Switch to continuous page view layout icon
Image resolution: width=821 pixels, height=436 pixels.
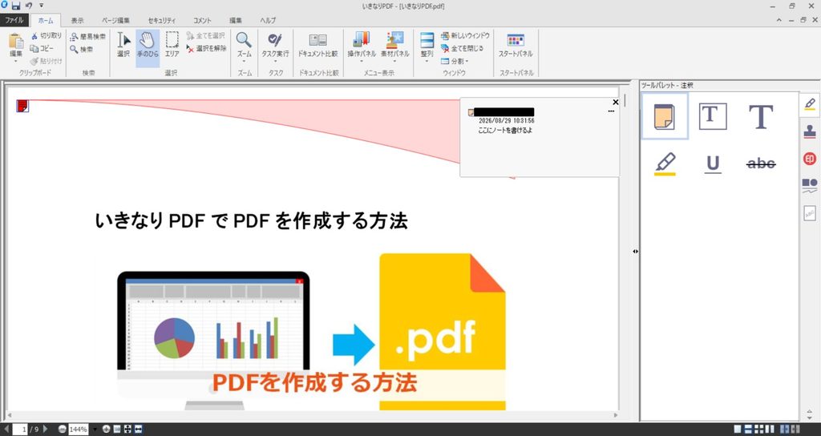click(x=748, y=430)
